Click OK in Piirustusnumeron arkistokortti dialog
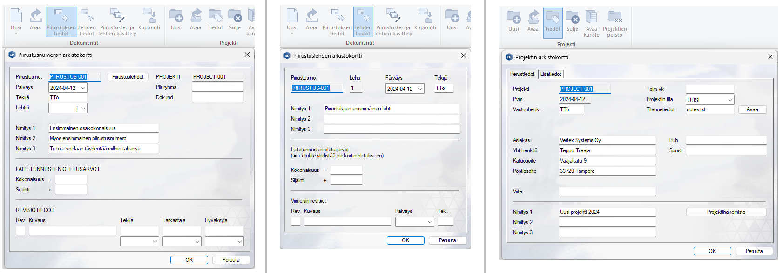Viewport: 783px width, 273px height. click(189, 260)
